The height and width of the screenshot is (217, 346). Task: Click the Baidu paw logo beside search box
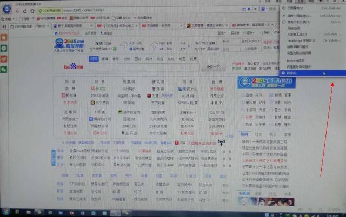[74, 66]
